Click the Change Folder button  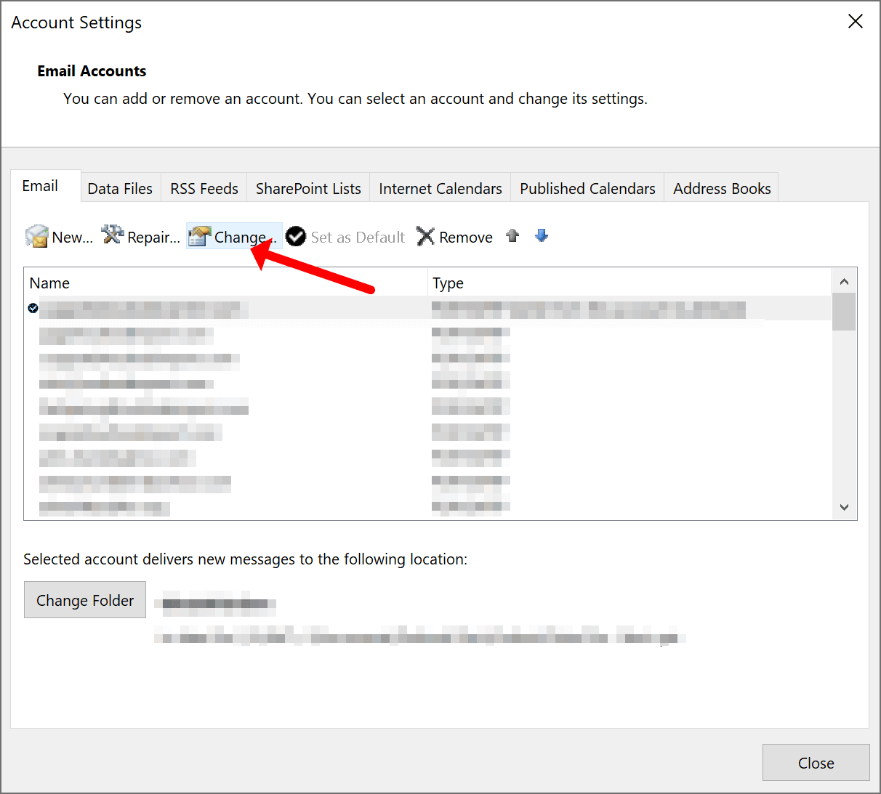click(x=84, y=599)
